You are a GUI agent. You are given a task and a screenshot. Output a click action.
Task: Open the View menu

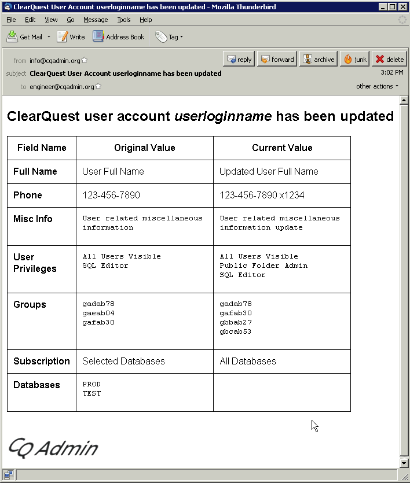pos(51,20)
